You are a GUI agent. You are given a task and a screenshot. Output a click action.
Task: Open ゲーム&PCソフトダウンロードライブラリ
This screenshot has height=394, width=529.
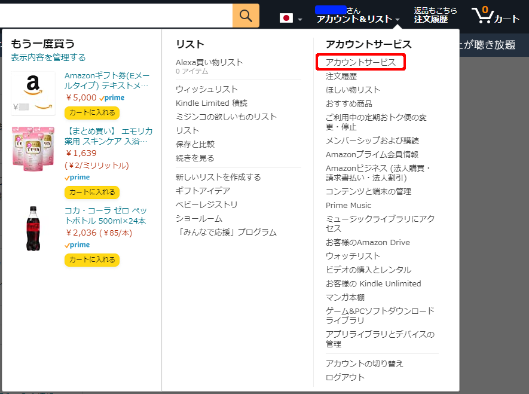tap(380, 316)
